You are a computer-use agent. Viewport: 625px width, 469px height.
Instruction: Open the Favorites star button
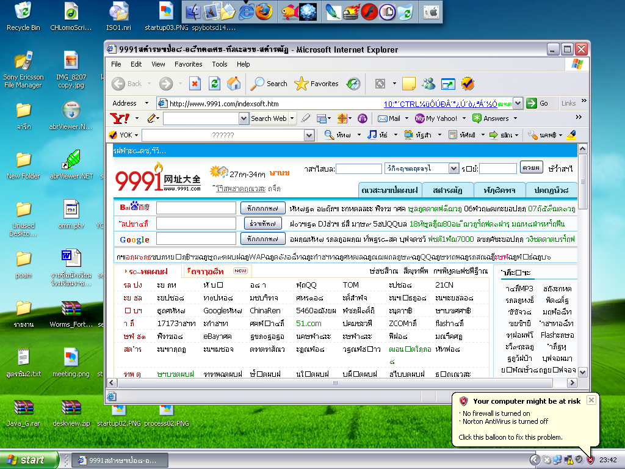[x=317, y=84]
